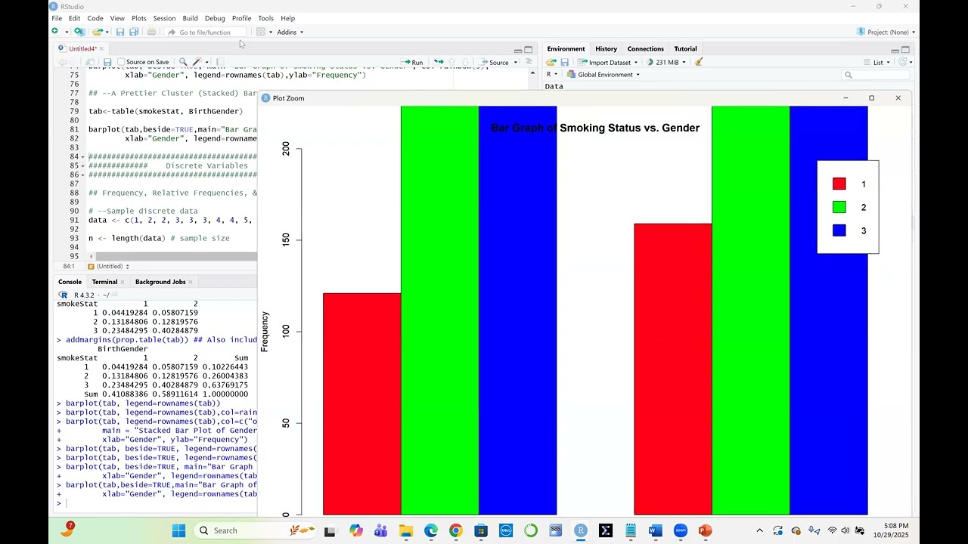The image size is (968, 544).
Task: Open the Project: (None) dropdown
Action: point(886,32)
